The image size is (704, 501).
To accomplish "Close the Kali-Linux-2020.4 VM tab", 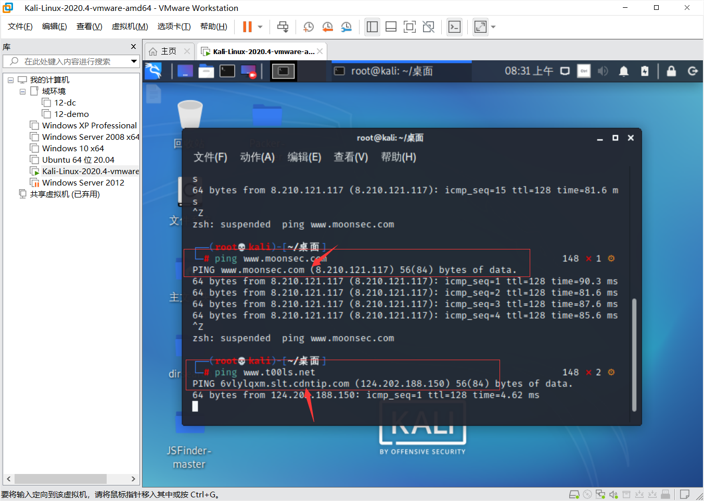I will coord(320,51).
